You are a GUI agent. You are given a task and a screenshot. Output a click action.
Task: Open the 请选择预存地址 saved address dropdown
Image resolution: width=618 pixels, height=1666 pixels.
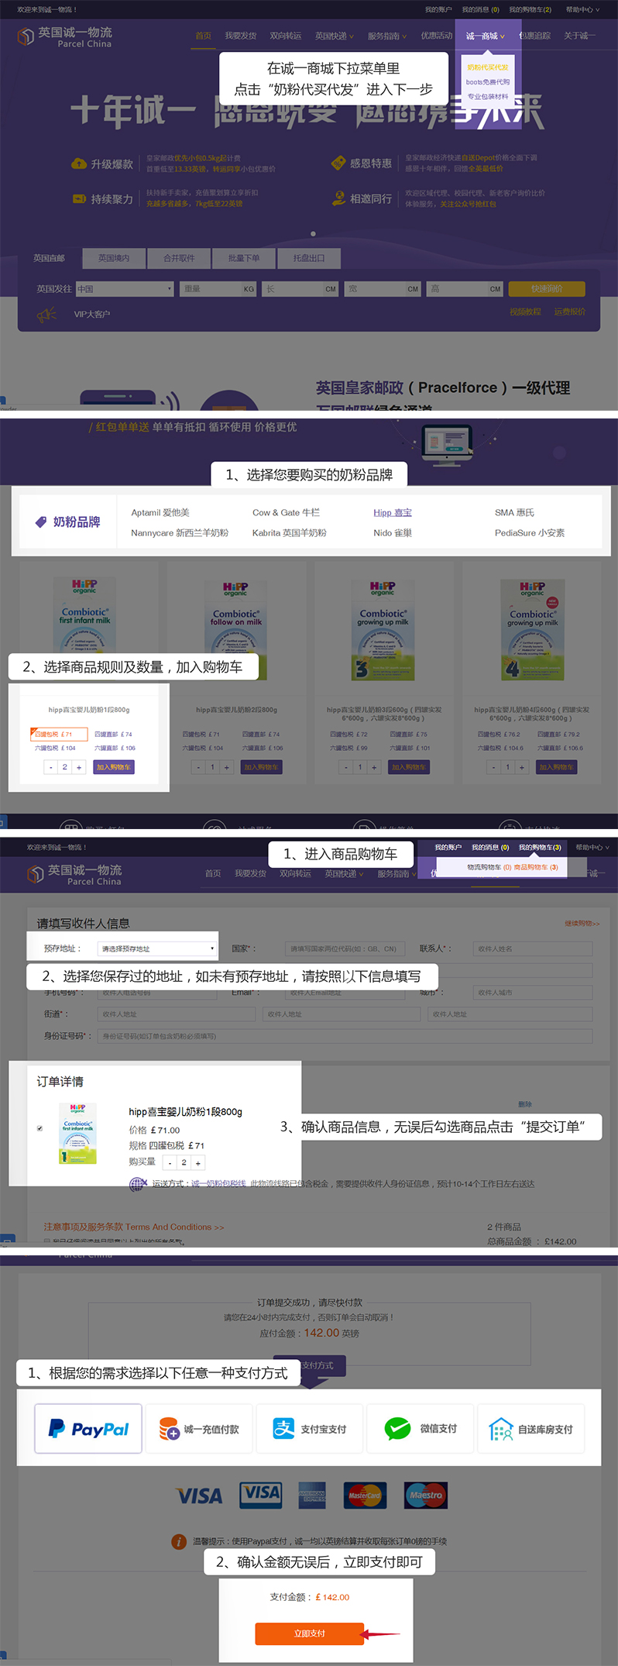[x=157, y=948]
